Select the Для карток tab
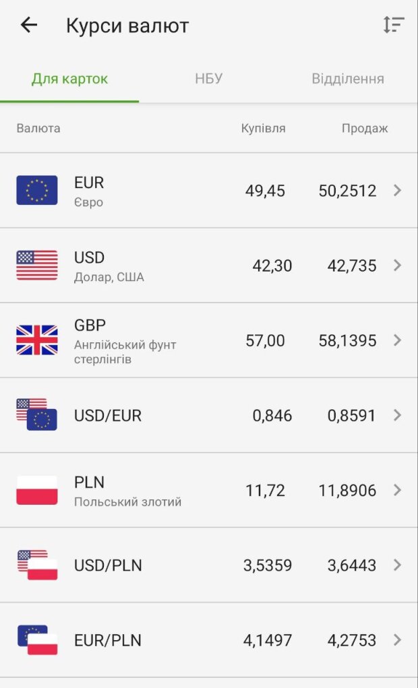418x688 pixels. point(69,79)
